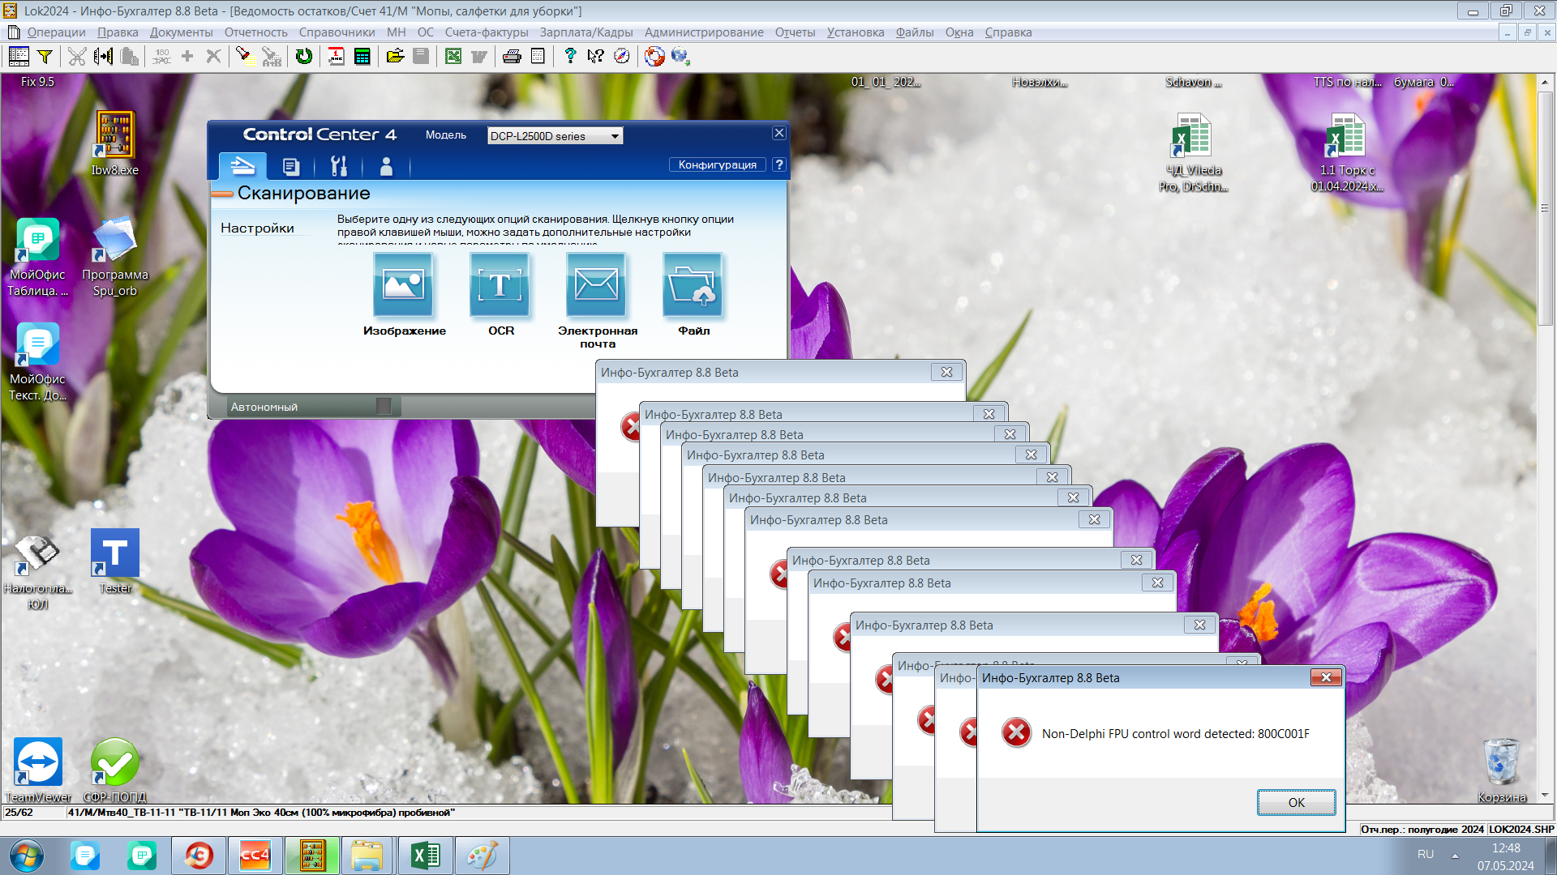Image resolution: width=1557 pixels, height=875 pixels.
Task: Click the scissors cut icon
Action: 77,56
